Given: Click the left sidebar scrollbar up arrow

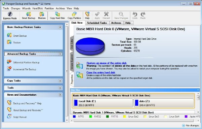Looking at the screenshot, I should (x=67, y=25).
